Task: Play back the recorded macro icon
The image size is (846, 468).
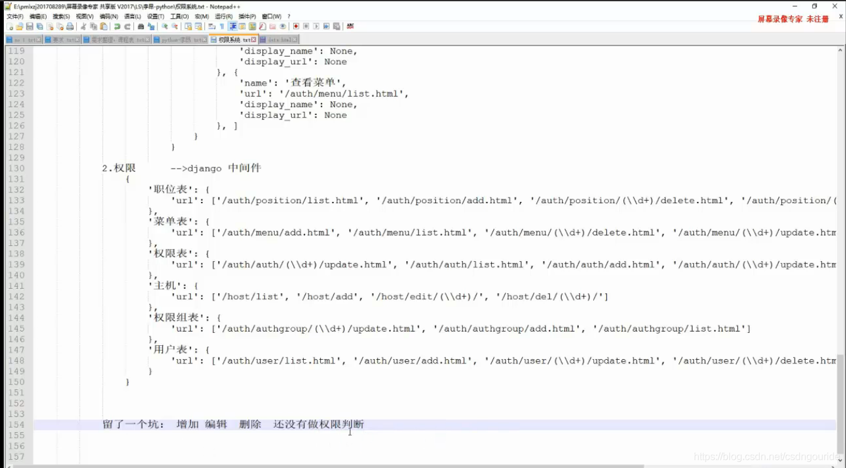Action: point(316,26)
